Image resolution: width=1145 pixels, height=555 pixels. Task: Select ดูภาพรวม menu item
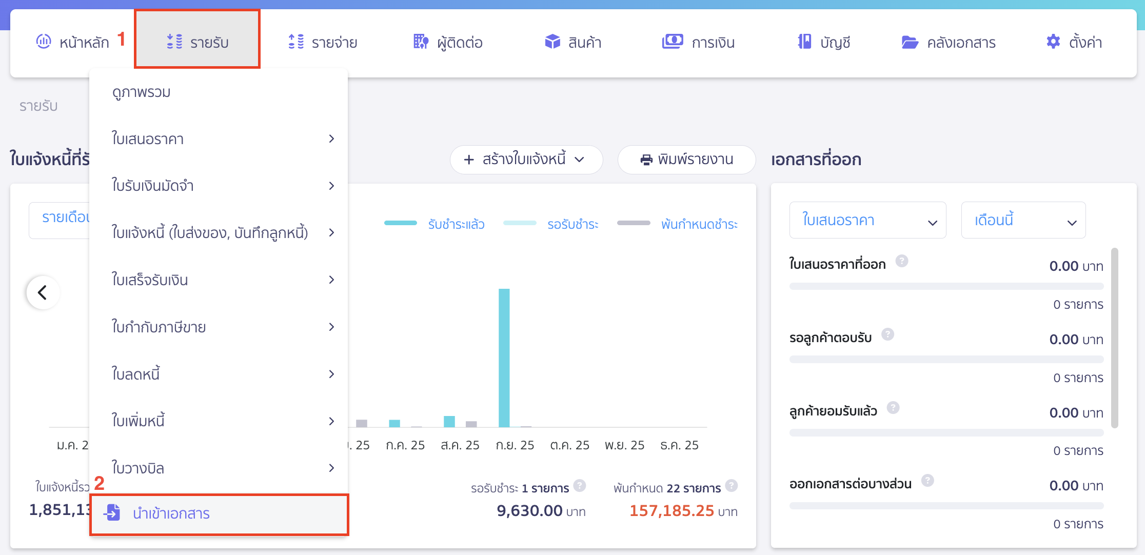142,92
